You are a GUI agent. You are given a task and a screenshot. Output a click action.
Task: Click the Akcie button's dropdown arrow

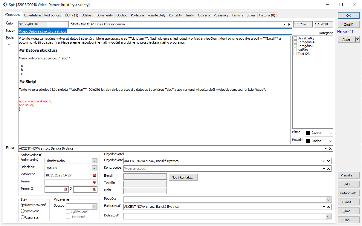pos(357,39)
